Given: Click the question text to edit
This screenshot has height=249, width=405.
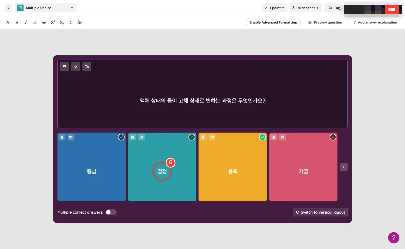Looking at the screenshot, I should (202, 101).
